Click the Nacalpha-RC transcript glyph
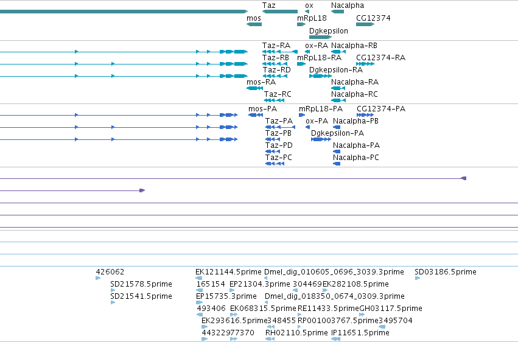 (x=338, y=100)
